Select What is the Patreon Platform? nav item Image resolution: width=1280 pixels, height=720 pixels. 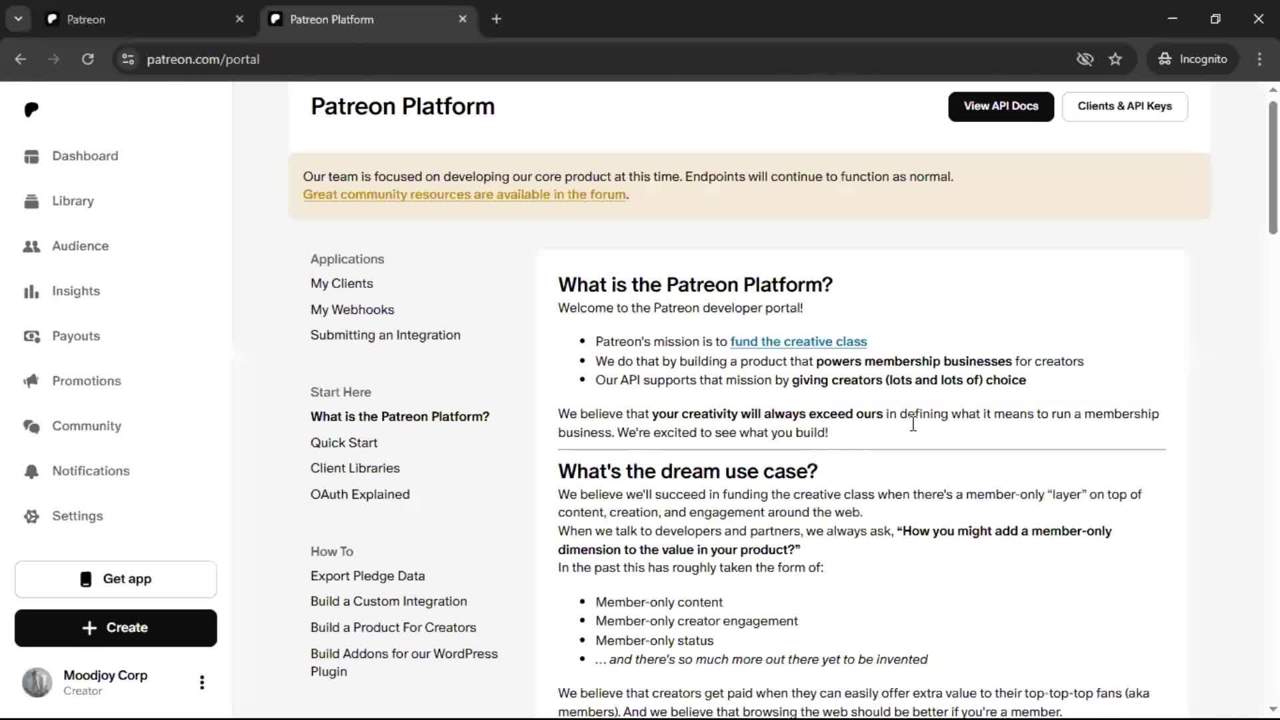399,417
